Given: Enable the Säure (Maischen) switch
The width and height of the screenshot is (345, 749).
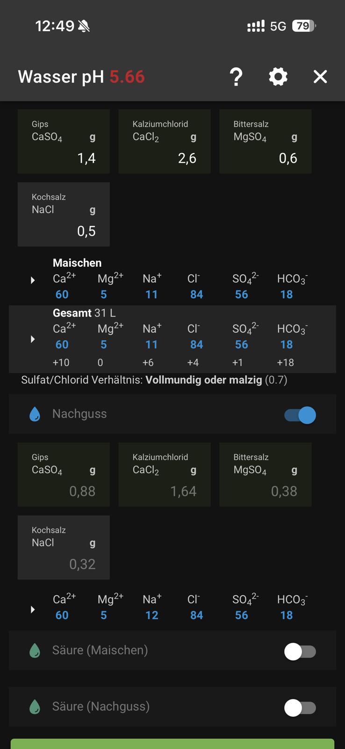Looking at the screenshot, I should [300, 651].
